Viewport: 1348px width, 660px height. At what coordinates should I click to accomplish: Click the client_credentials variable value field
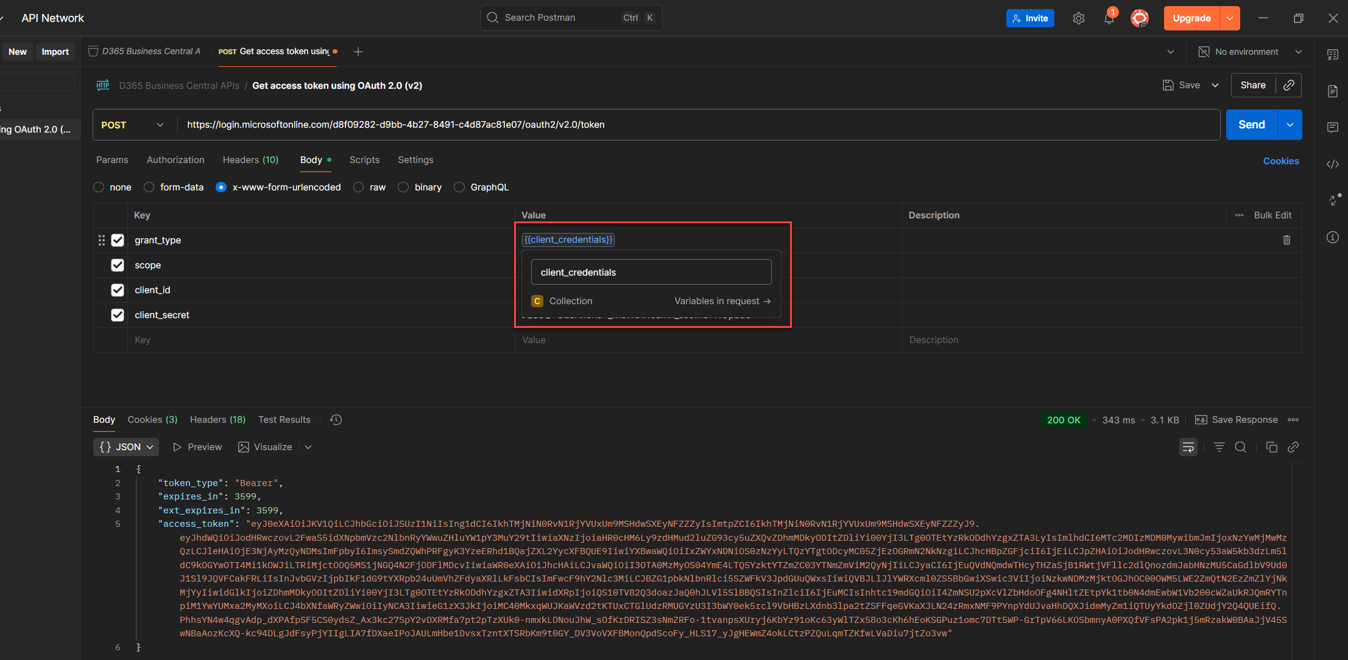click(651, 273)
